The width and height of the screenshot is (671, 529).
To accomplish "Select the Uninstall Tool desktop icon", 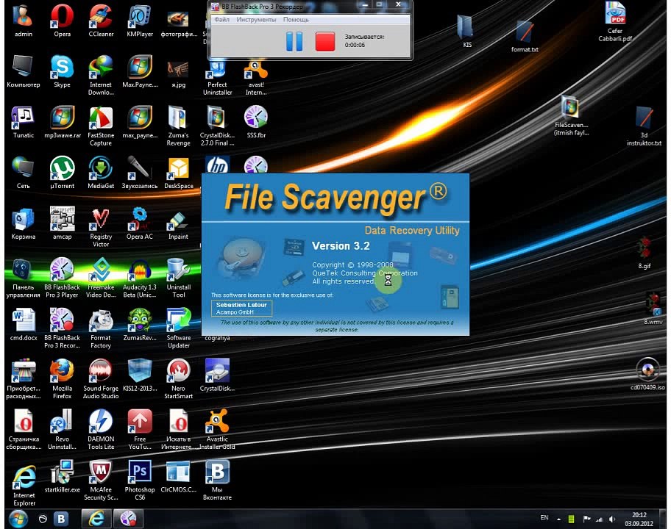I will click(x=179, y=277).
